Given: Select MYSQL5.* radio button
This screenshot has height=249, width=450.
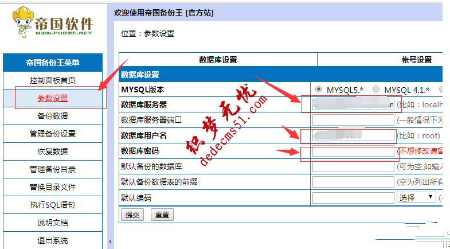Looking at the screenshot, I should click(318, 90).
